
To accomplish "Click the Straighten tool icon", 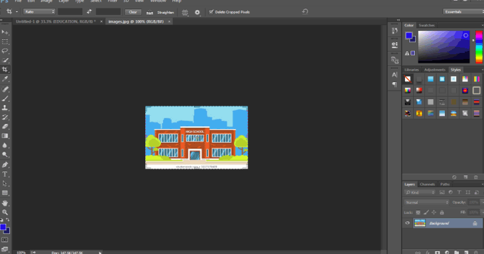I will click(150, 13).
